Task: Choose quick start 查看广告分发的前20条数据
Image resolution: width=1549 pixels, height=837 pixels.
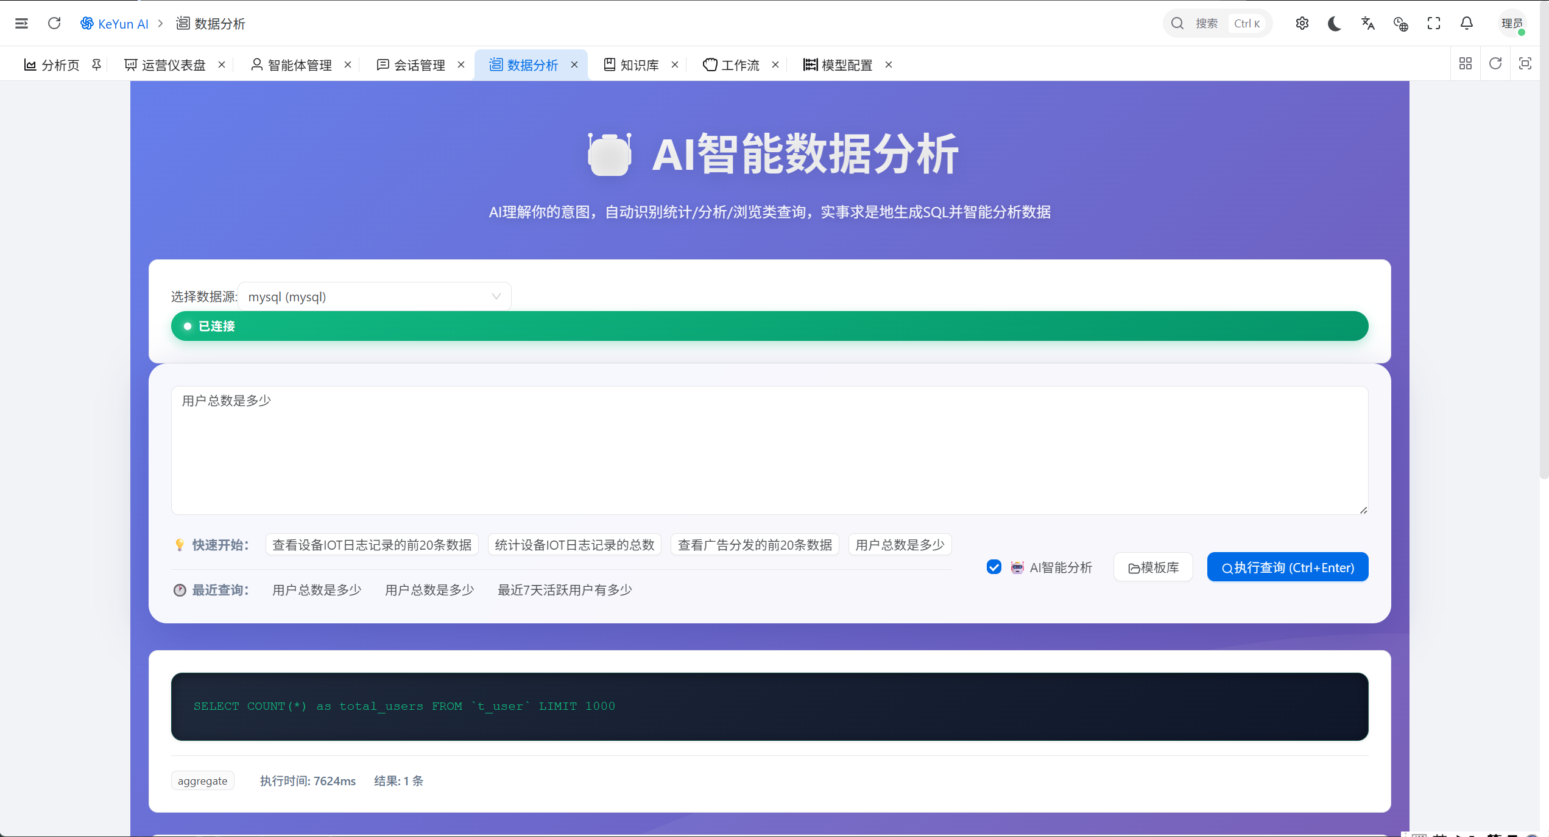Action: tap(755, 545)
